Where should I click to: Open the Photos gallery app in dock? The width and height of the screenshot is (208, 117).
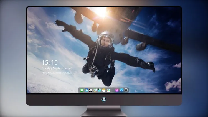tap(108, 90)
